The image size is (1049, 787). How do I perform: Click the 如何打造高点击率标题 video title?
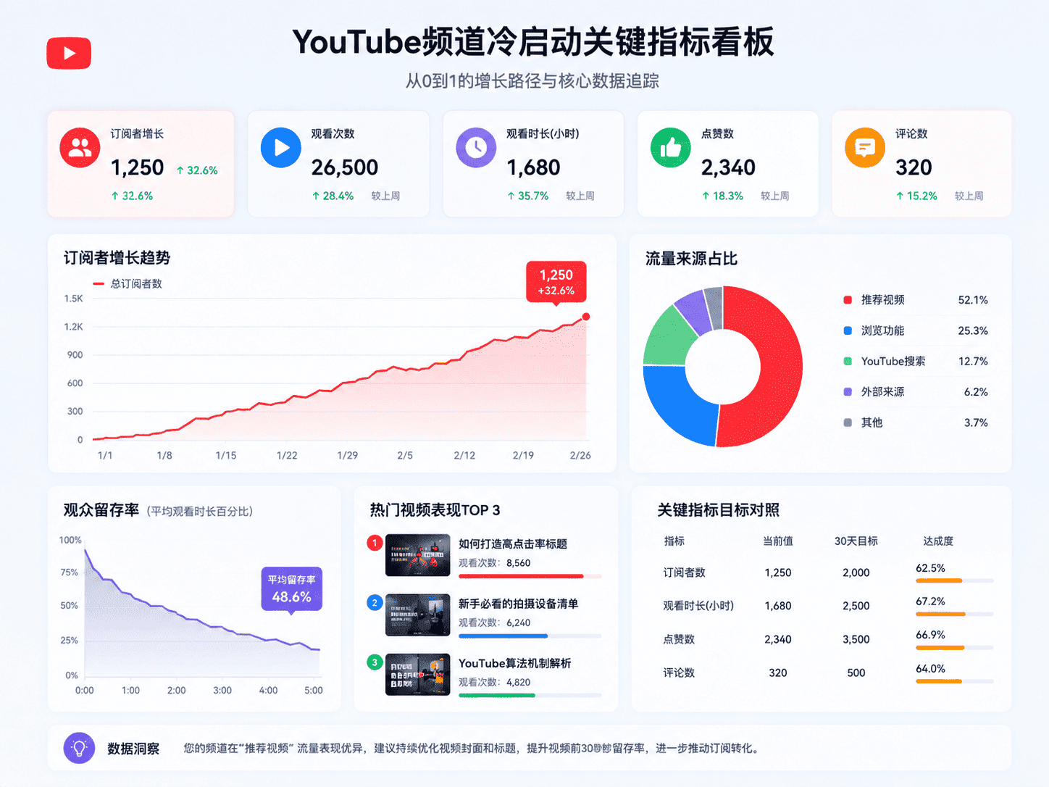point(513,544)
